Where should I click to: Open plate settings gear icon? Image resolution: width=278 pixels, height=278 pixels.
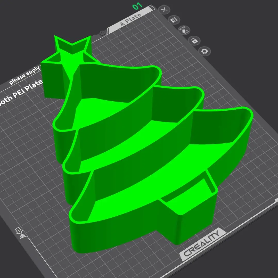point(205,51)
